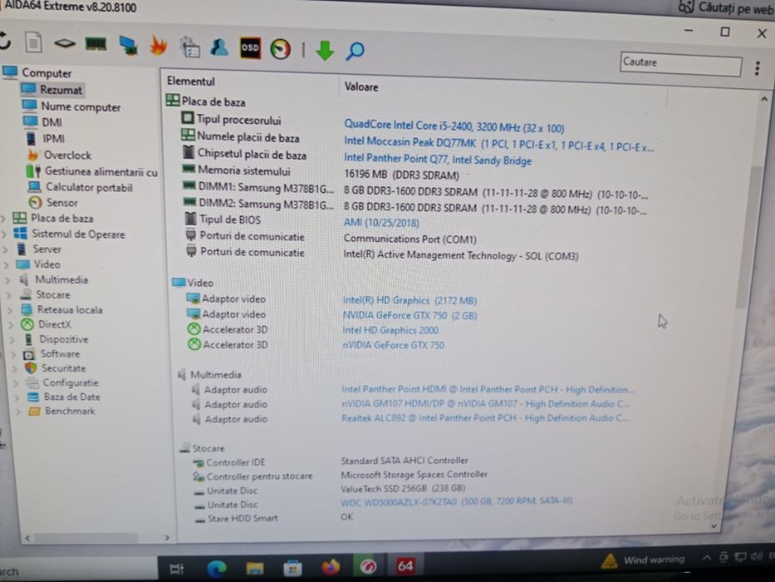Open the IPMI tree item
Image resolution: width=775 pixels, height=582 pixels.
tap(45, 139)
